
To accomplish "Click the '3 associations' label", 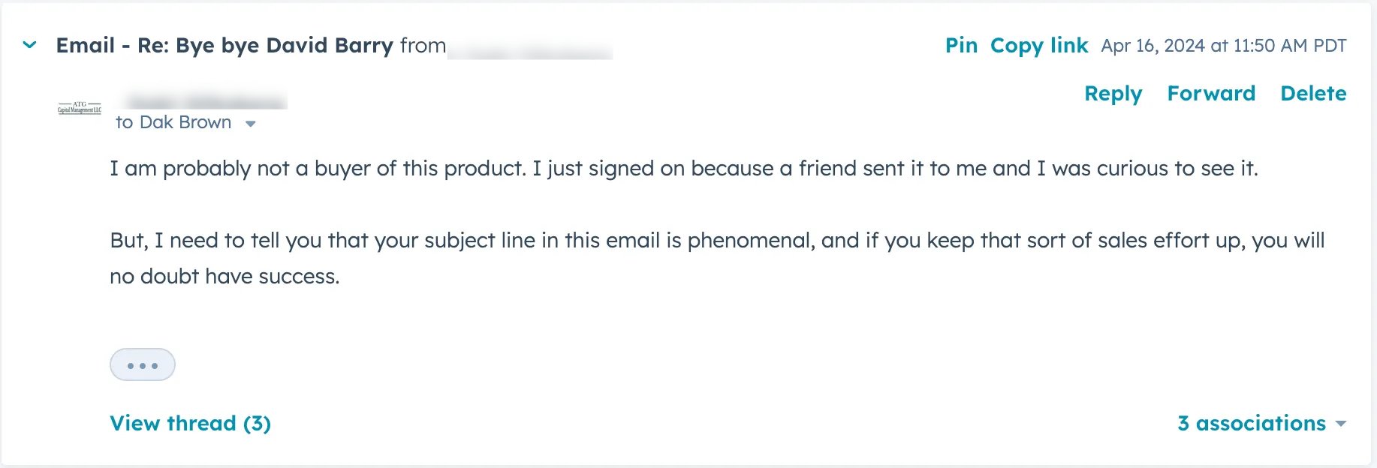I will click(1250, 423).
